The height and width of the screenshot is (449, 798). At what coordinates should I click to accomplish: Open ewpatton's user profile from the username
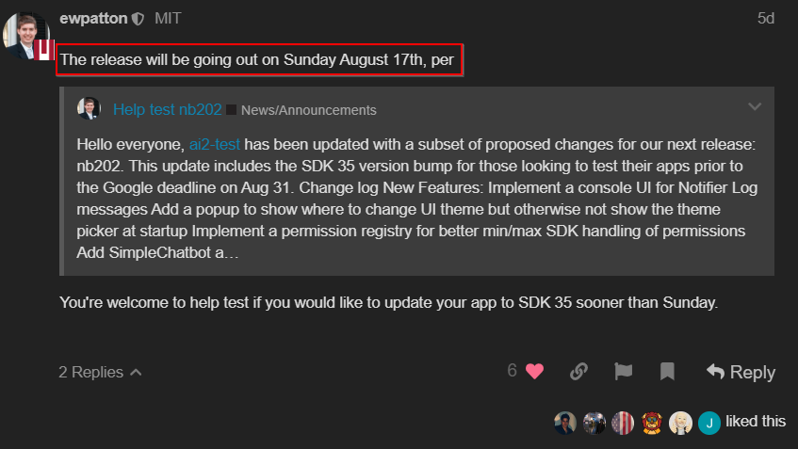point(93,19)
